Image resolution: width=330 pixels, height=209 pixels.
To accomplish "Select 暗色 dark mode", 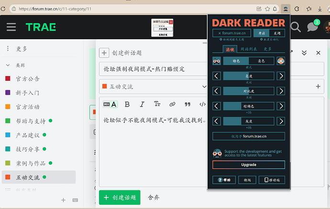I will pyautogui.click(x=236, y=61).
